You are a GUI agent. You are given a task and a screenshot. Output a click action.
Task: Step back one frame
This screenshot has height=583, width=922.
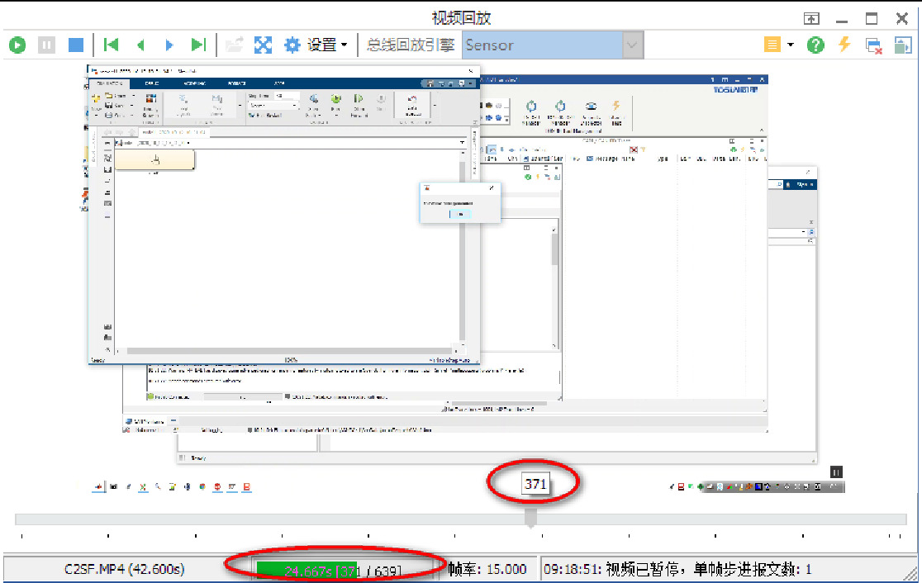click(140, 45)
